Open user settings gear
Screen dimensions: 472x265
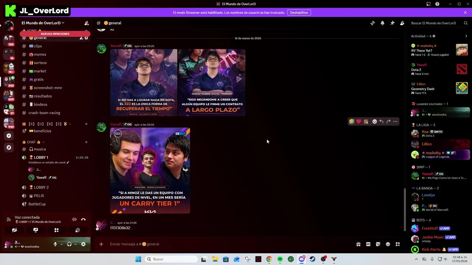[x=83, y=244]
